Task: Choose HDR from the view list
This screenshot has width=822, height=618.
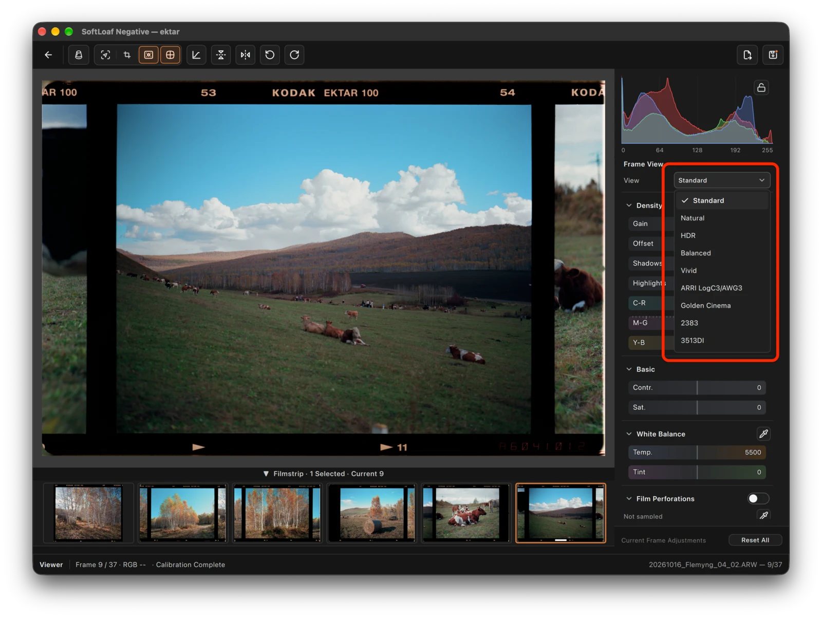Action: coord(722,235)
